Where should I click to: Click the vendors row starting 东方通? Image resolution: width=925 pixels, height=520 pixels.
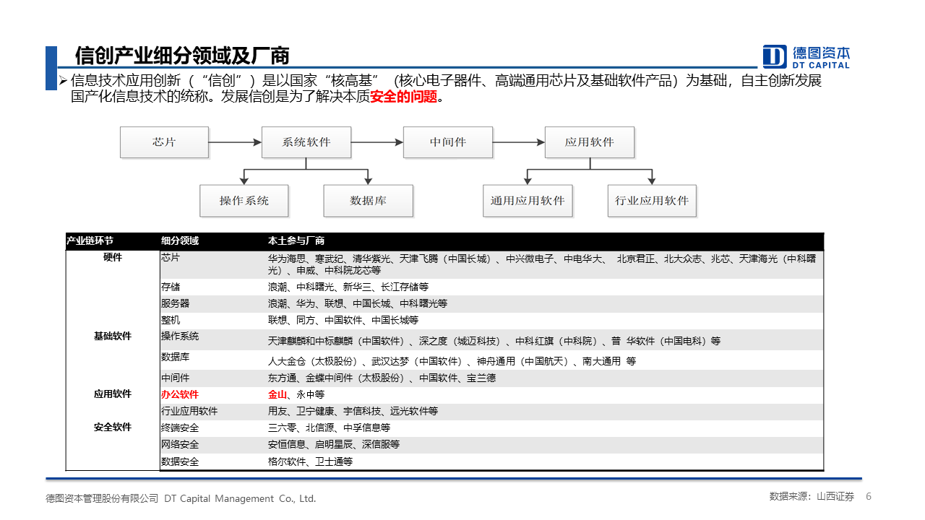tap(382, 378)
